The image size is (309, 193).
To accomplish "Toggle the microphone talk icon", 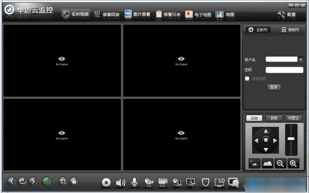I will click(x=134, y=182).
